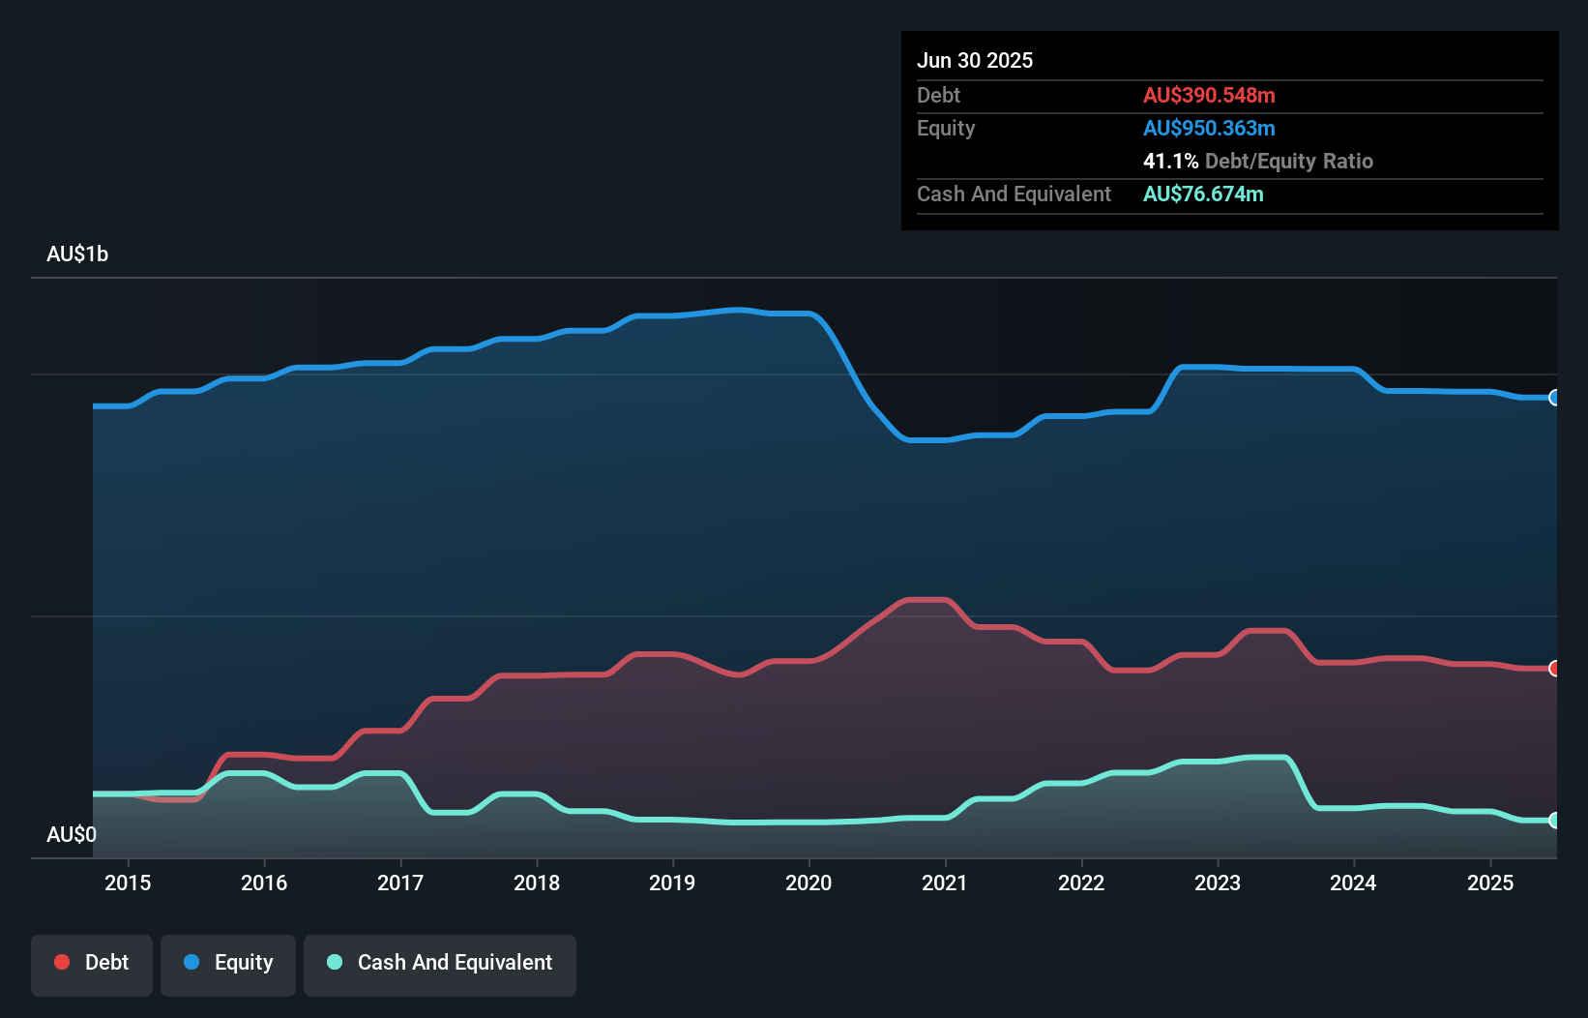Click the AU$1b axis label
The image size is (1588, 1018).
point(78,254)
